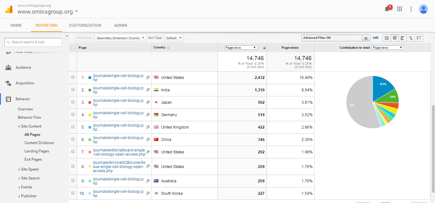435x203 pixels.
Task: Open the notifications bell
Action: click(x=387, y=9)
